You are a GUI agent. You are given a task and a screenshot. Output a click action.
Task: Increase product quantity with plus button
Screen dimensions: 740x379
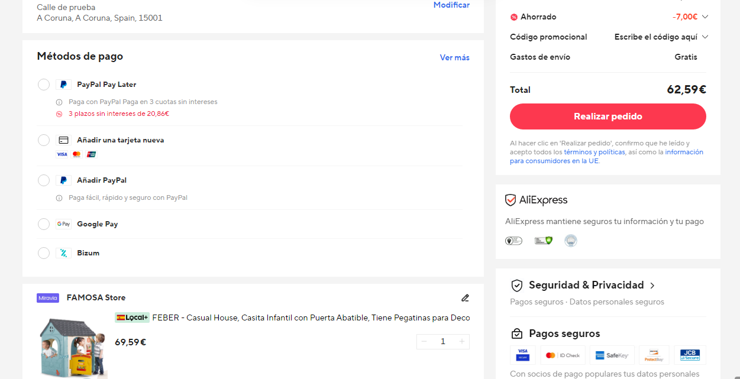(462, 342)
